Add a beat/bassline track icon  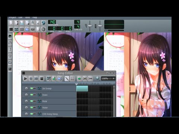coord(49,79)
